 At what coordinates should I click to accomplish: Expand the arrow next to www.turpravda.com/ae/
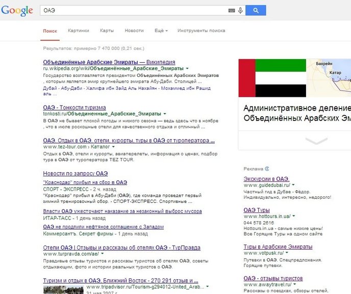click(x=103, y=254)
